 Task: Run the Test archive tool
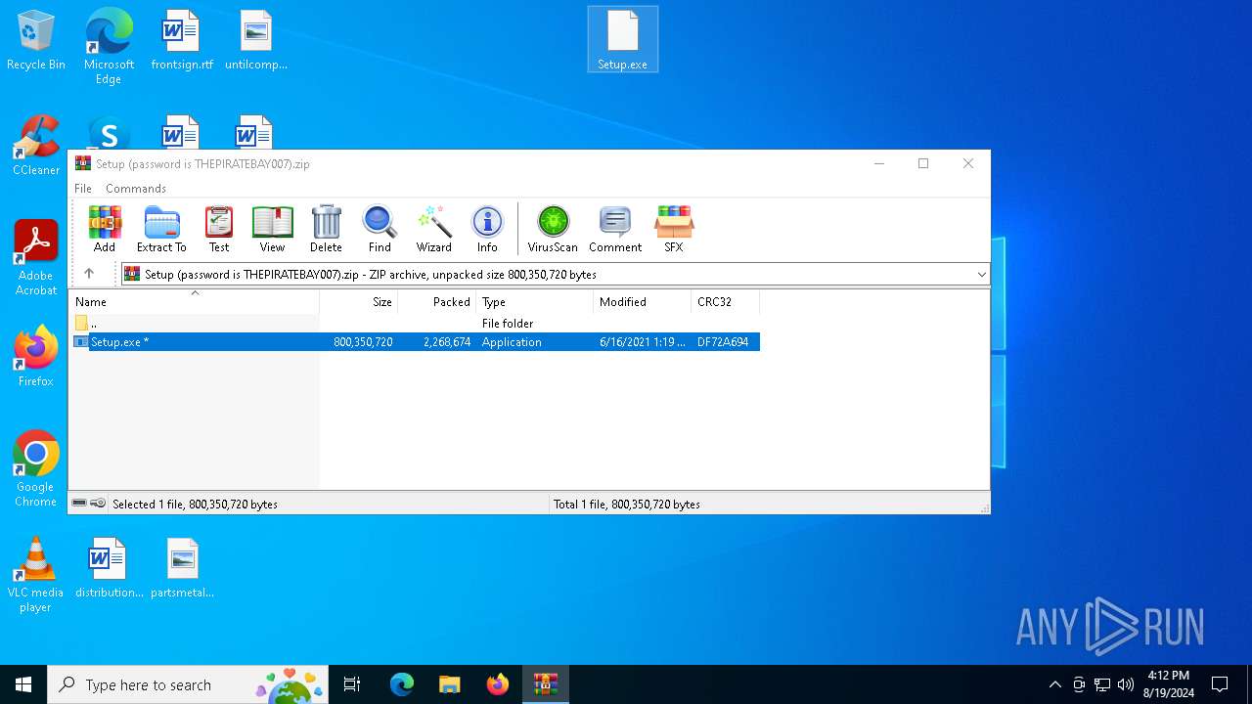click(x=219, y=230)
